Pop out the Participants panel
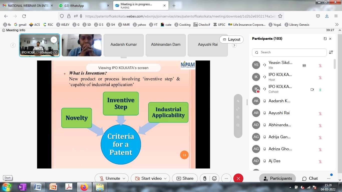The width and height of the screenshot is (342, 192). click(325, 39)
